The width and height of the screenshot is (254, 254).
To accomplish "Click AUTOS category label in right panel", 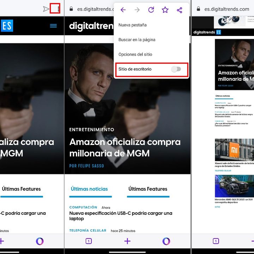I will (217, 207).
